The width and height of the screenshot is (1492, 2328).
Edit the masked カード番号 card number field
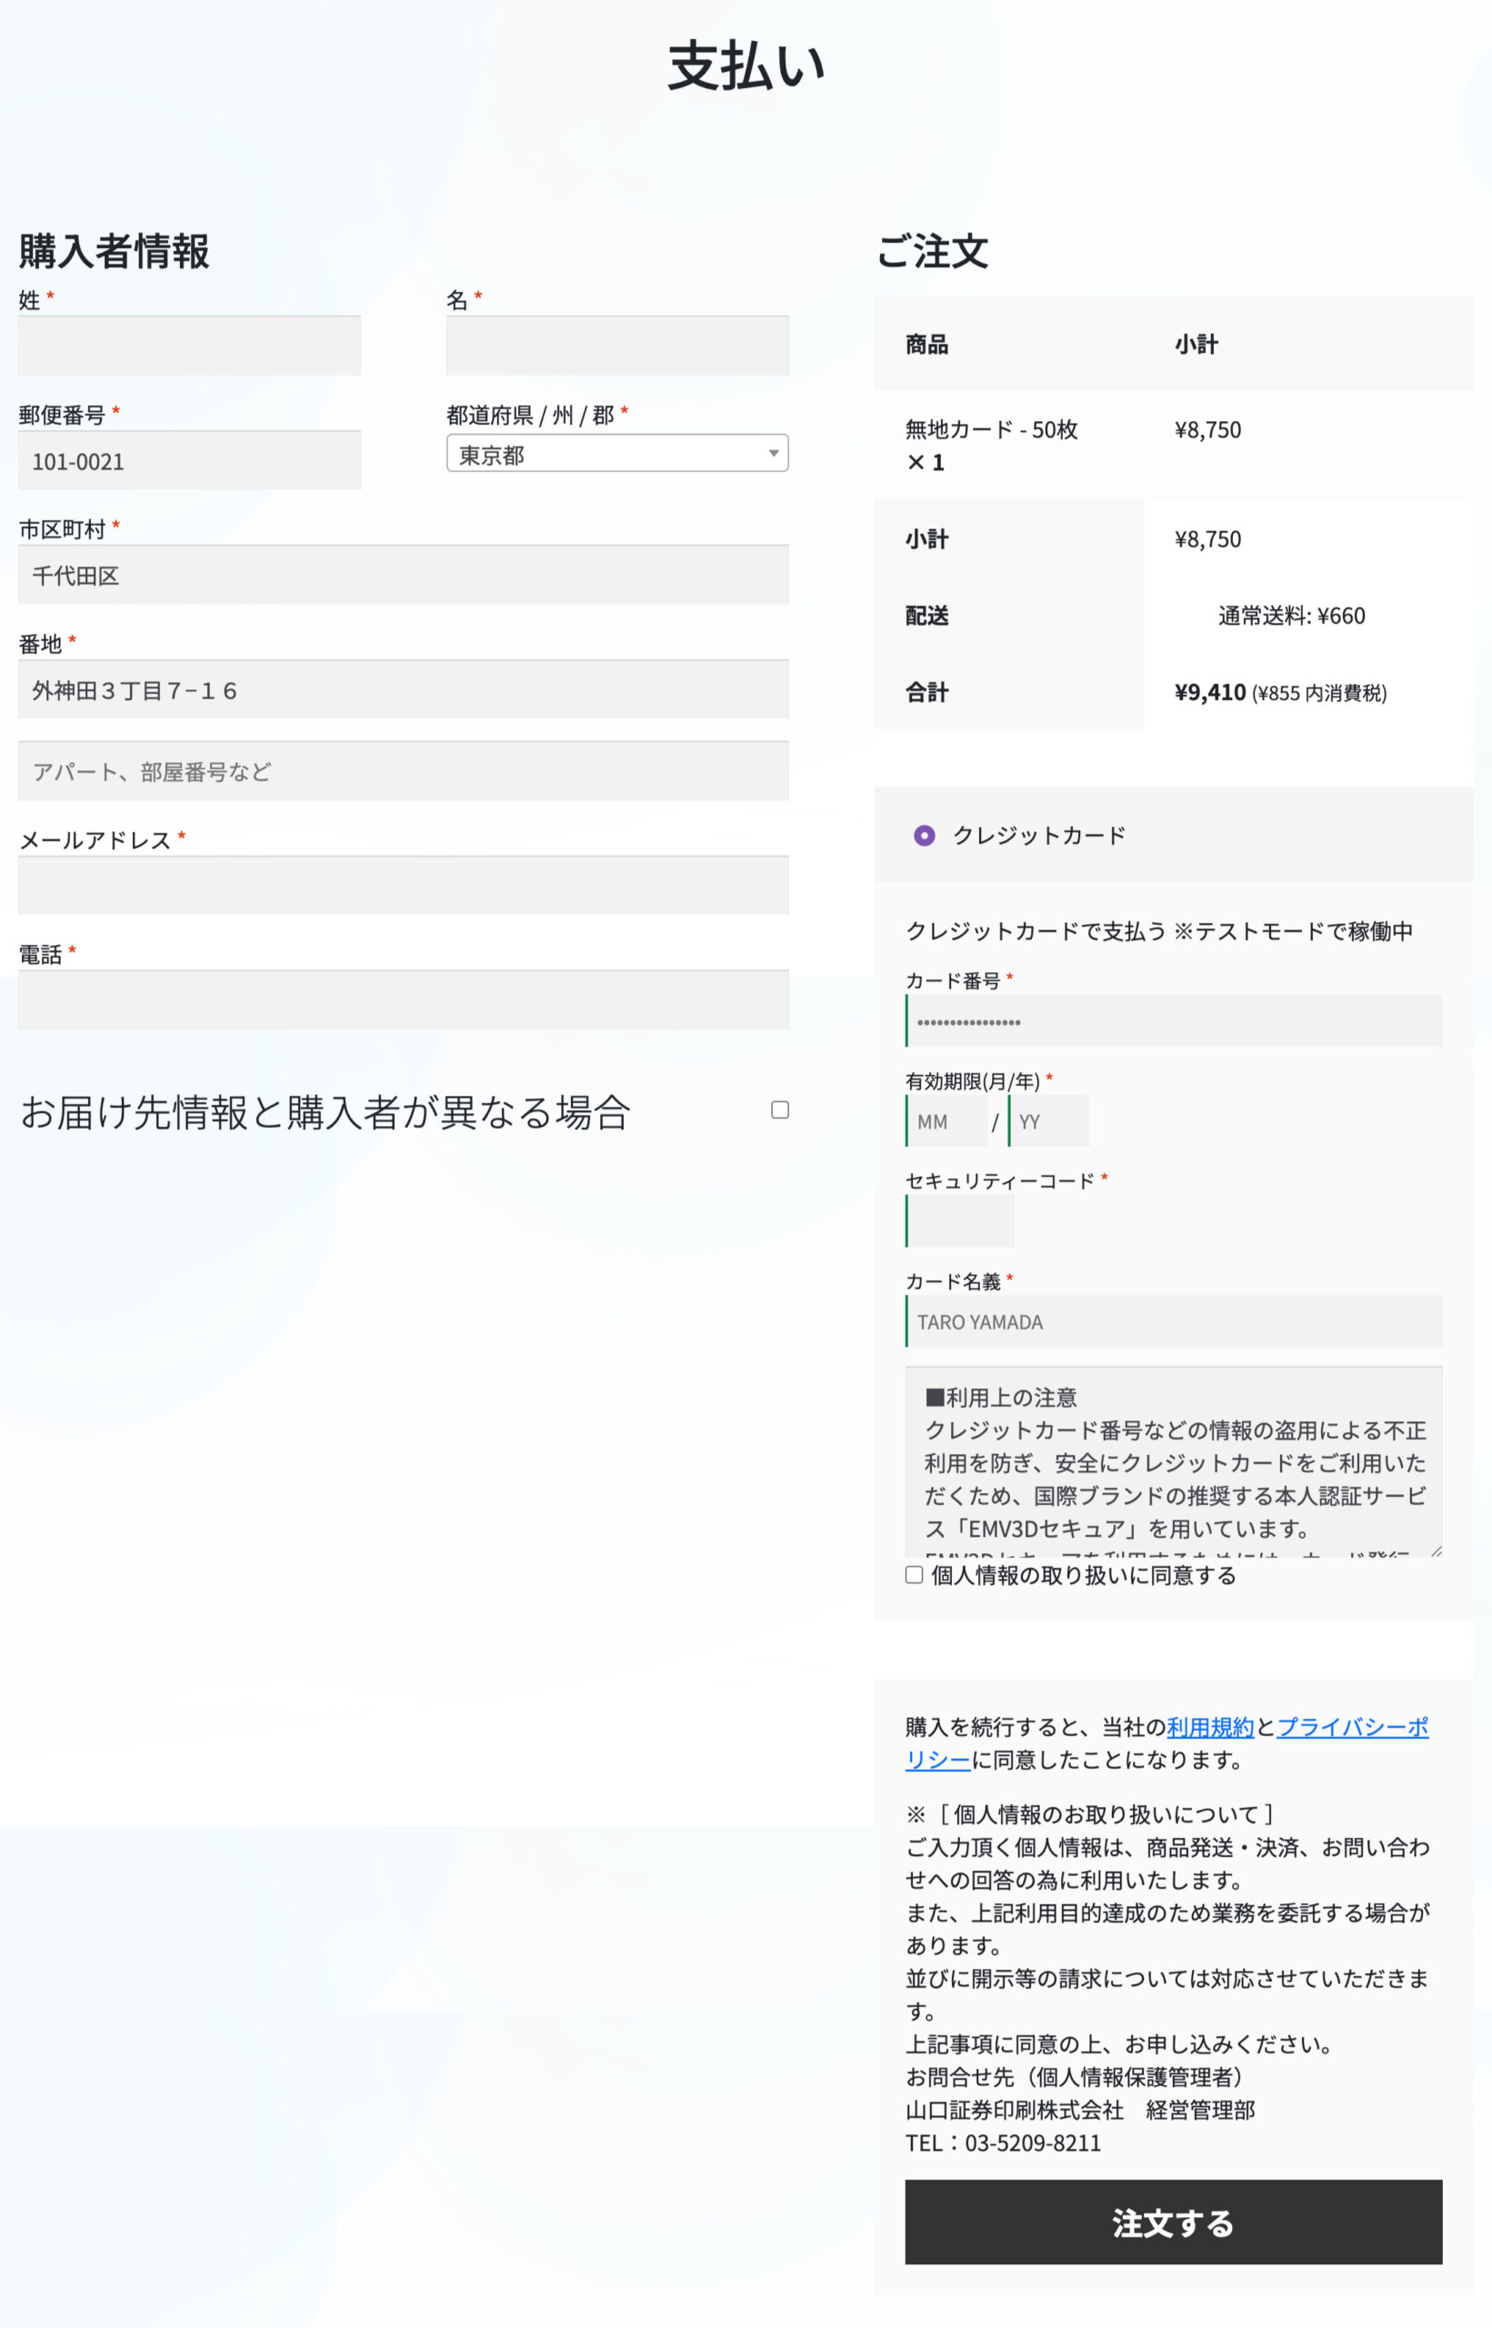click(x=1173, y=1021)
